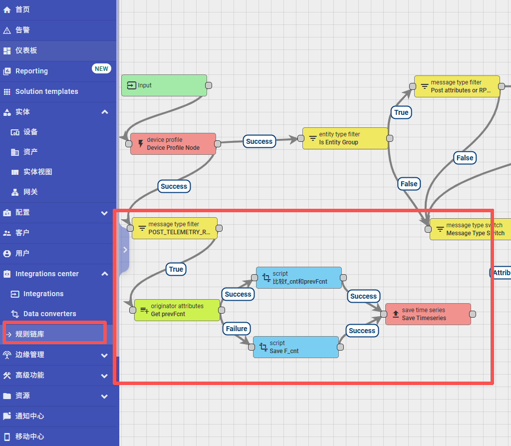Click the home icon beside 首页

point(7,9)
